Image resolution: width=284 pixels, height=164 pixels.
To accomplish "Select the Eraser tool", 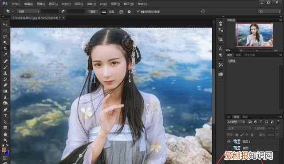I will pyautogui.click(x=5, y=85).
